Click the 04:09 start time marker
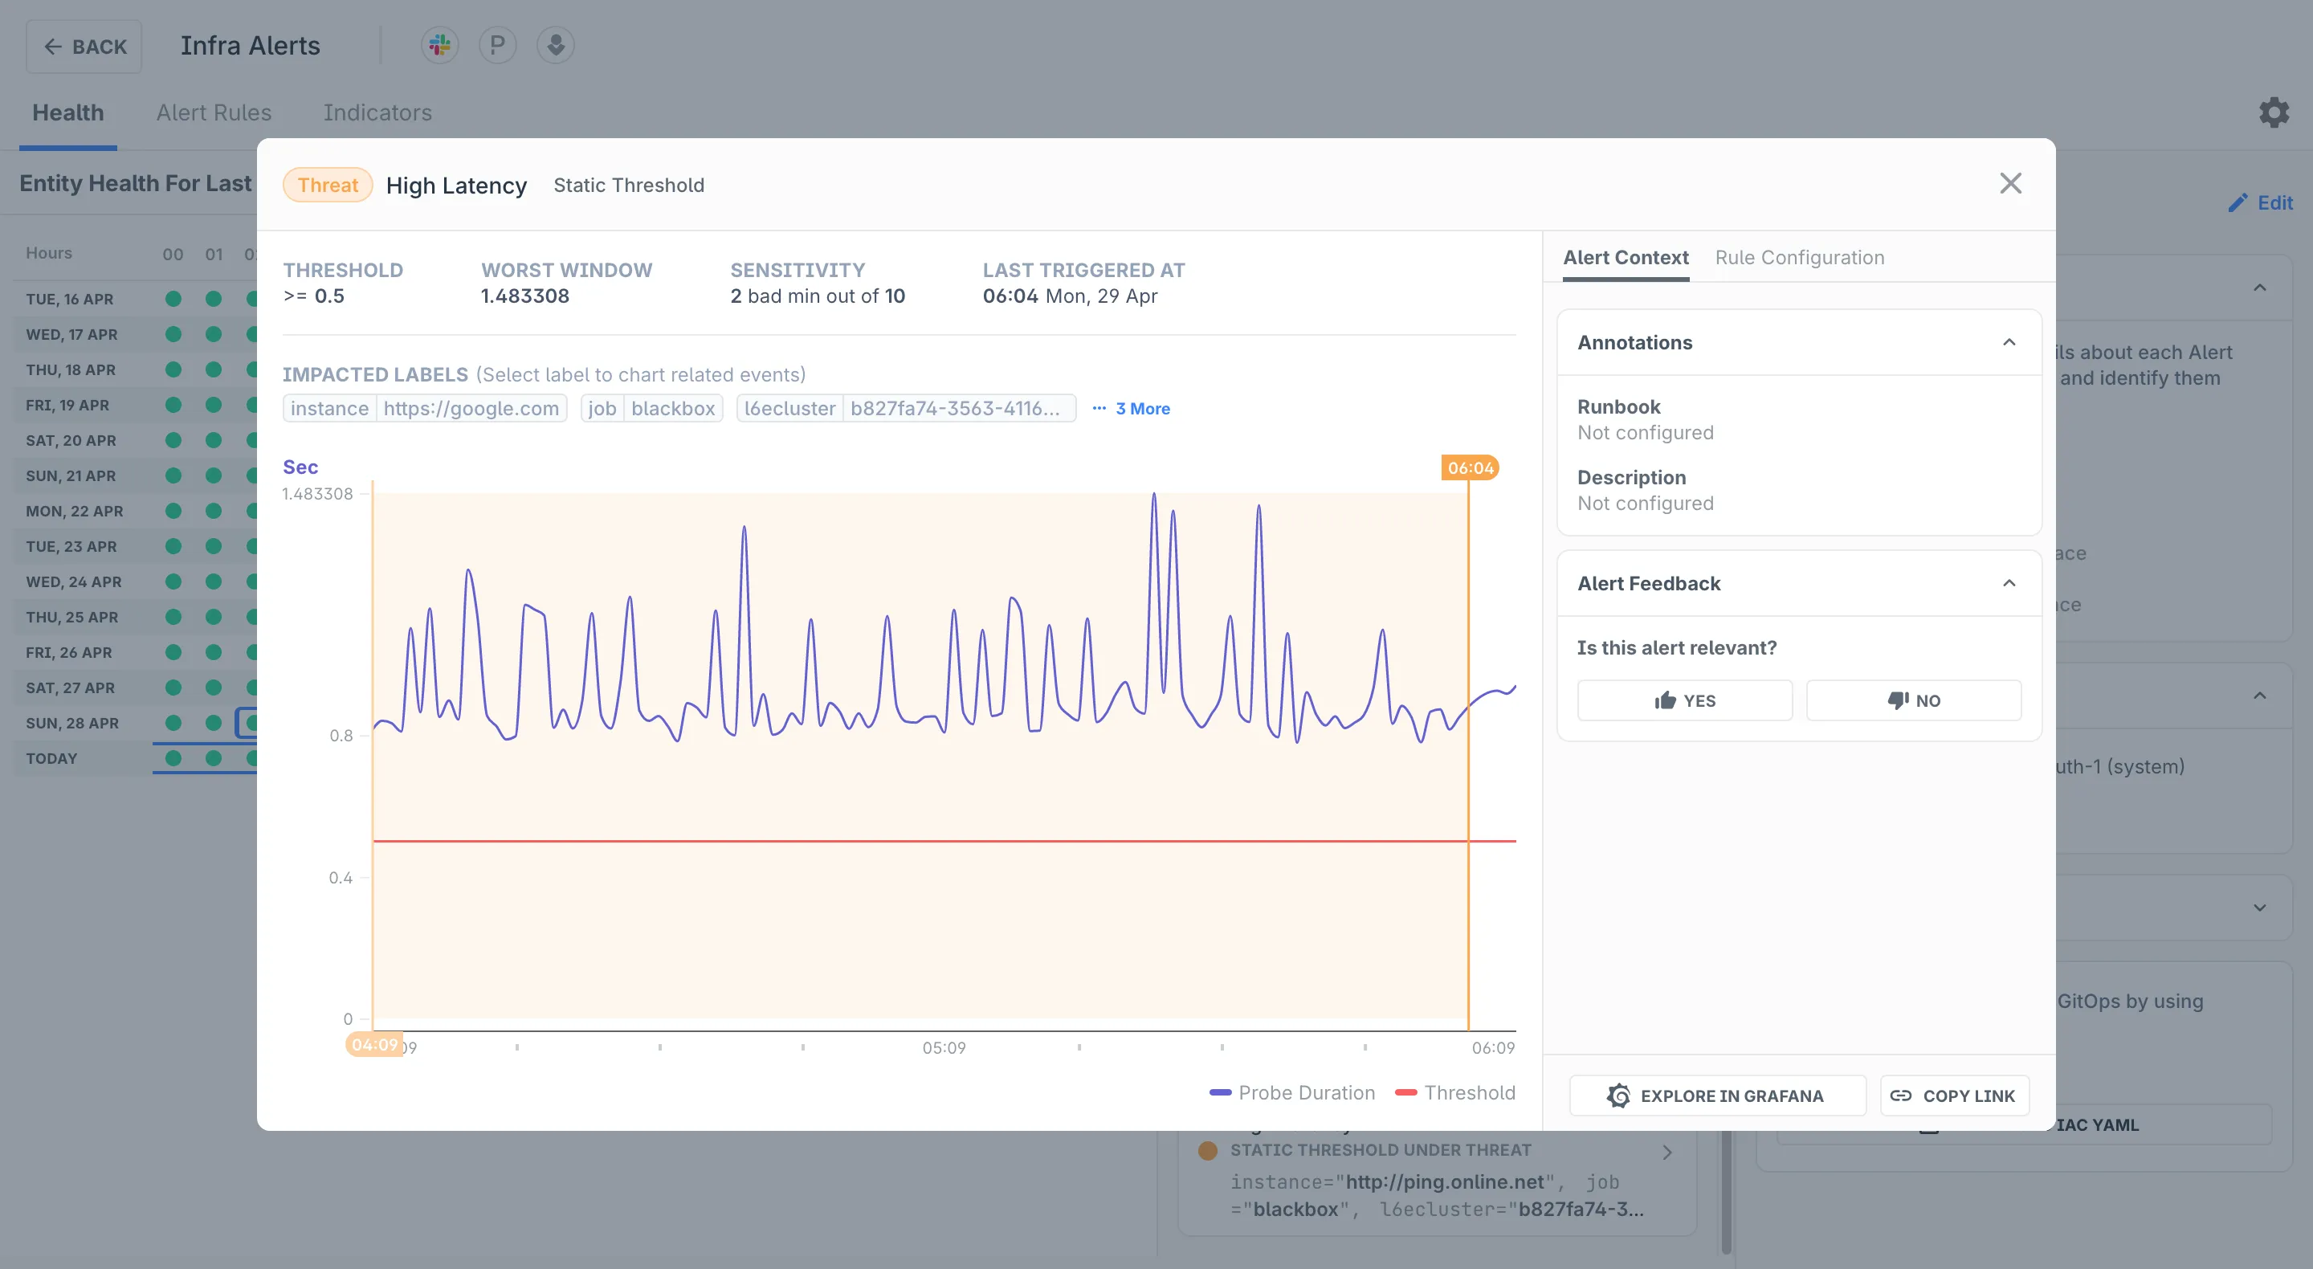2313x1269 pixels. 374,1044
